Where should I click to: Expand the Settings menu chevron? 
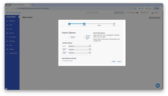coord(17,49)
